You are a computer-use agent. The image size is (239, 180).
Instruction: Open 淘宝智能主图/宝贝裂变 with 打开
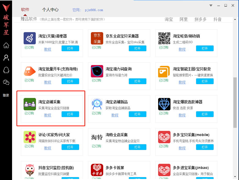[205, 81]
